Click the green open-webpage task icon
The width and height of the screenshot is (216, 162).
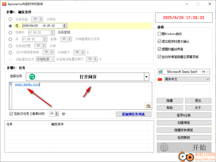click(32, 77)
